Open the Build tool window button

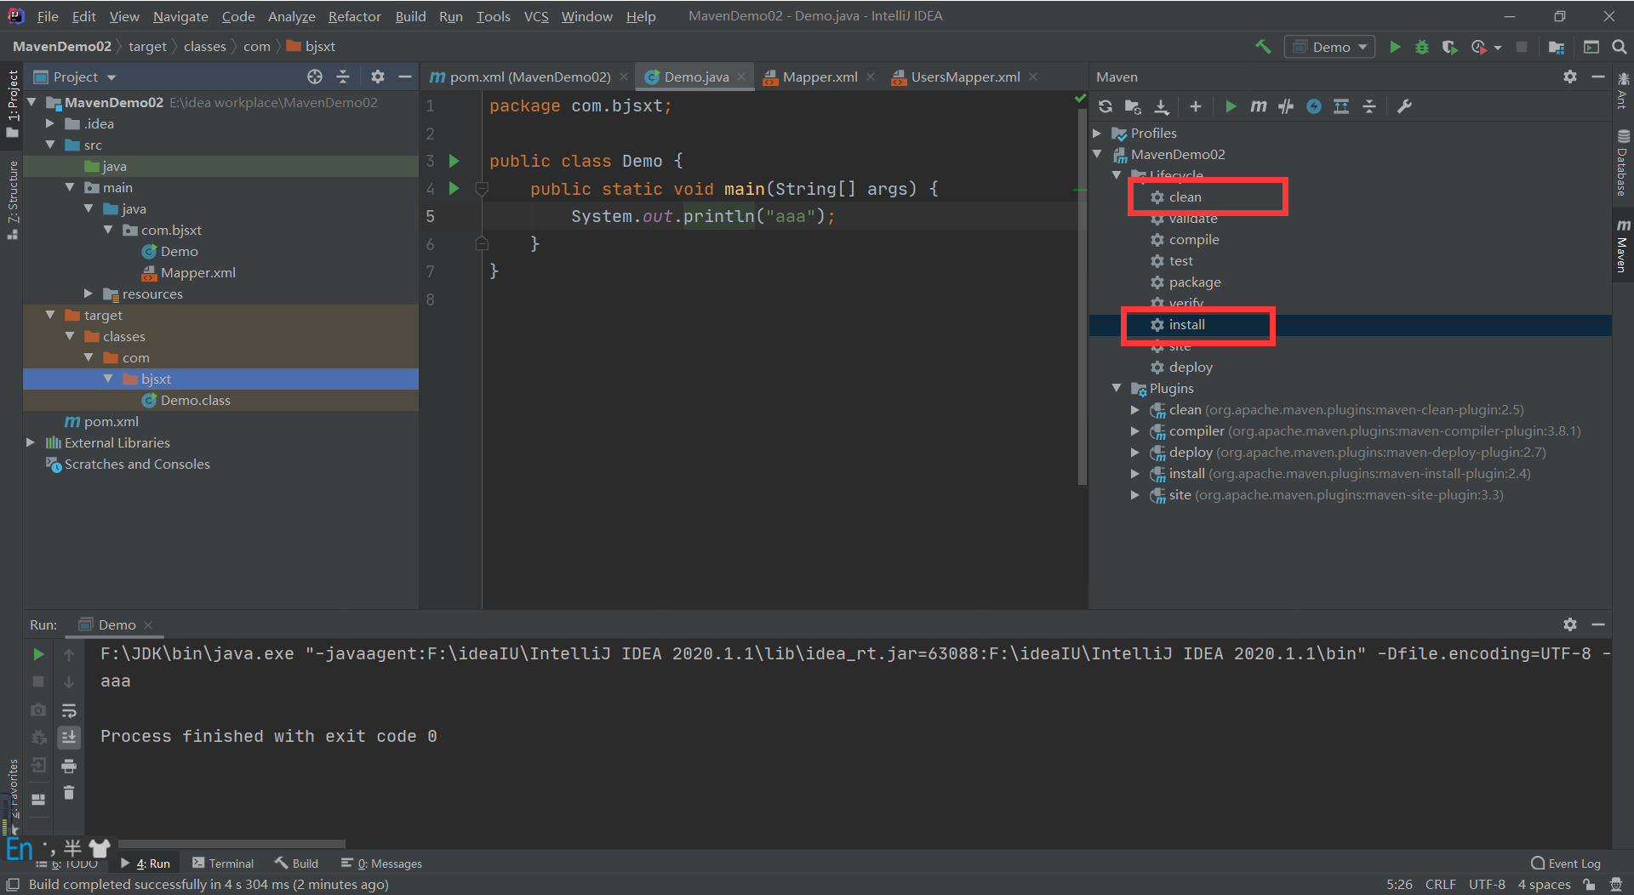click(296, 864)
